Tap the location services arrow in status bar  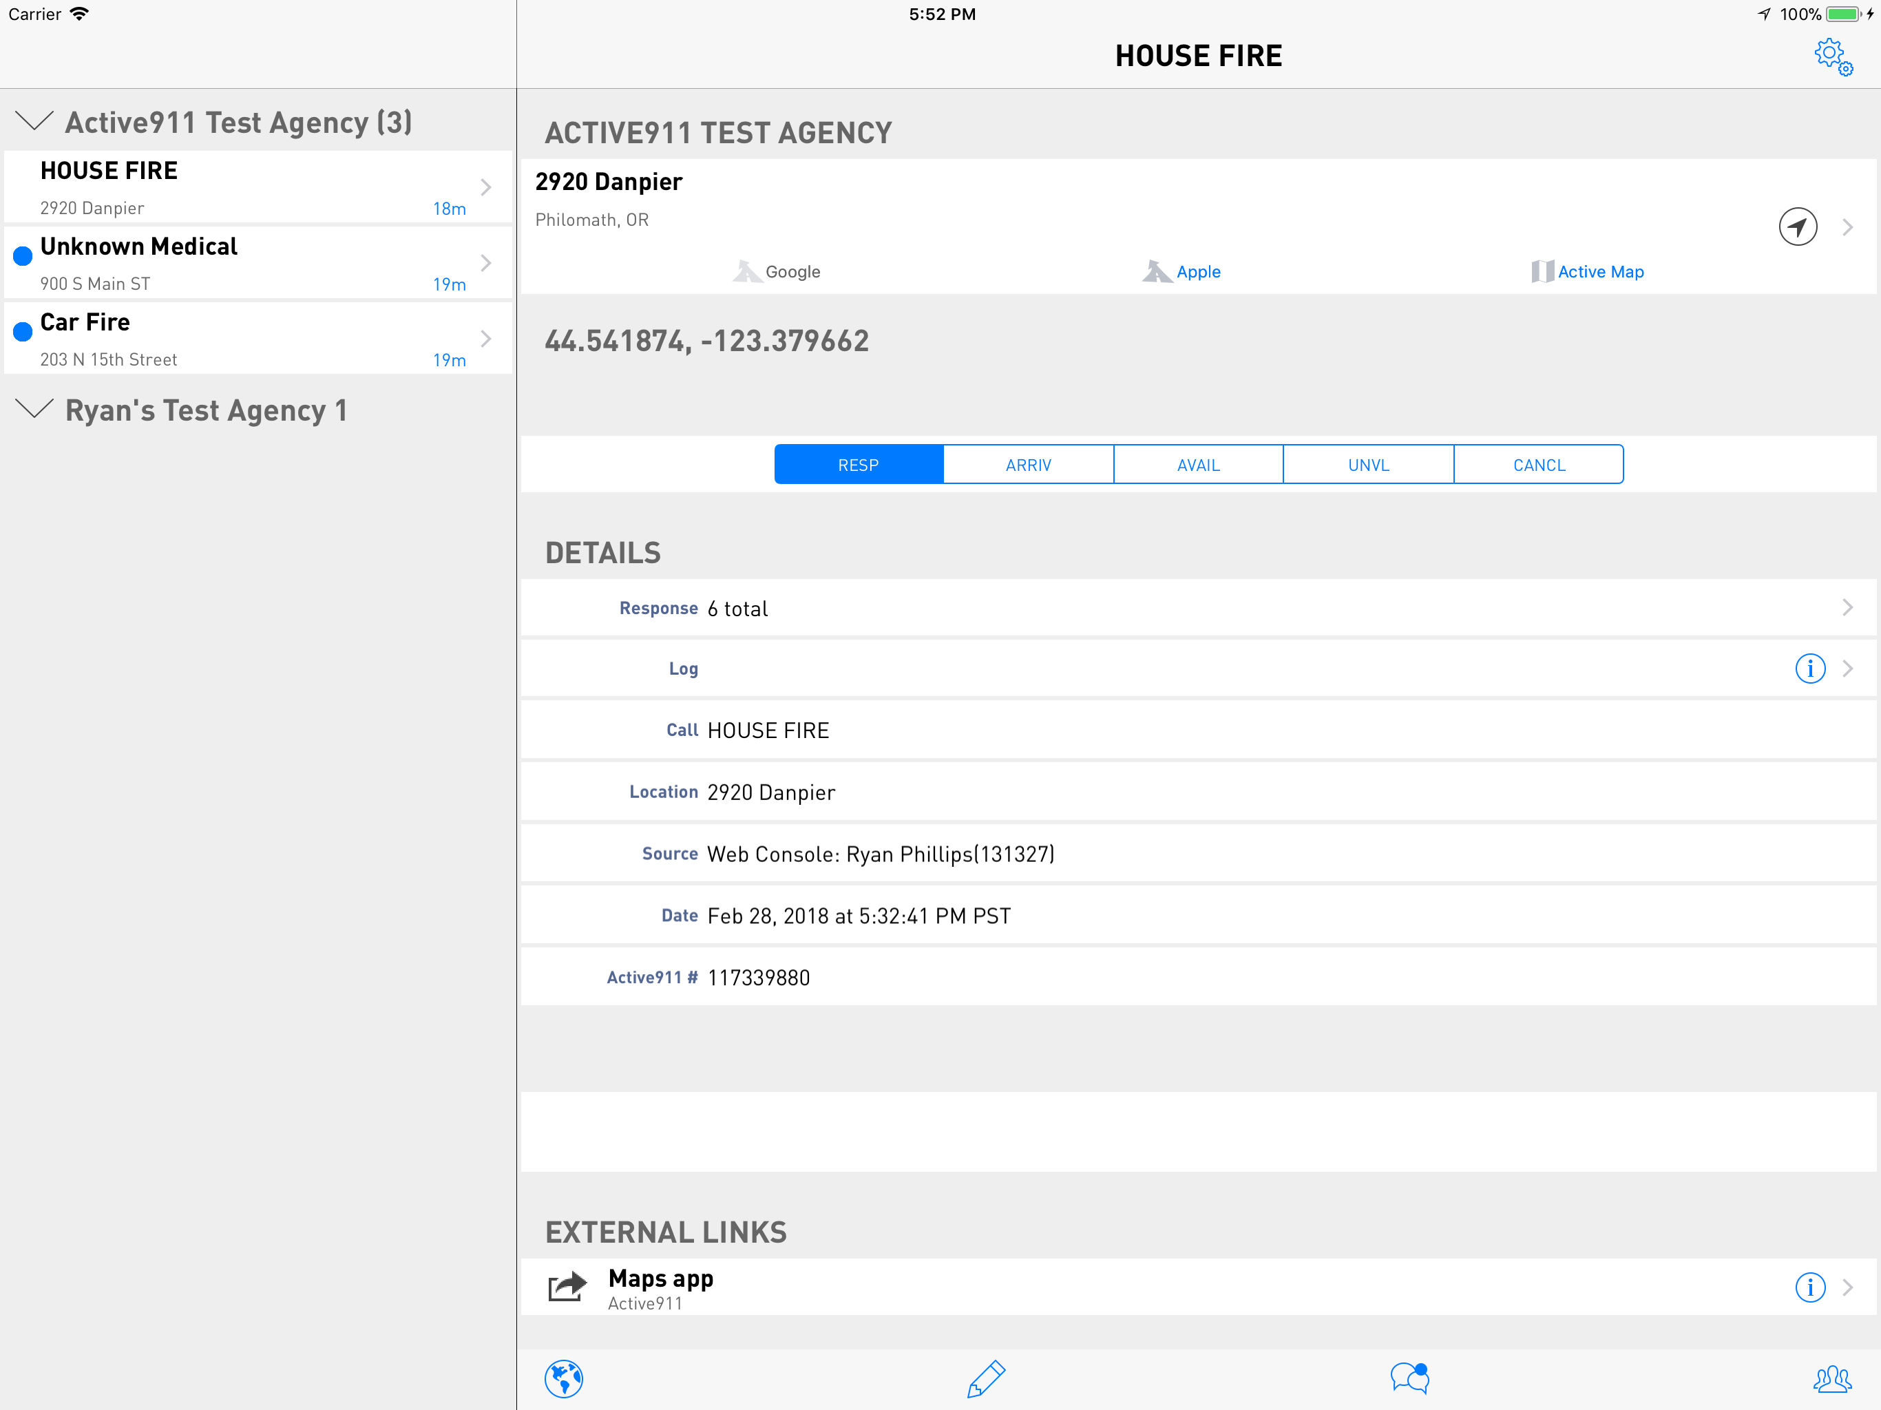tap(1765, 14)
